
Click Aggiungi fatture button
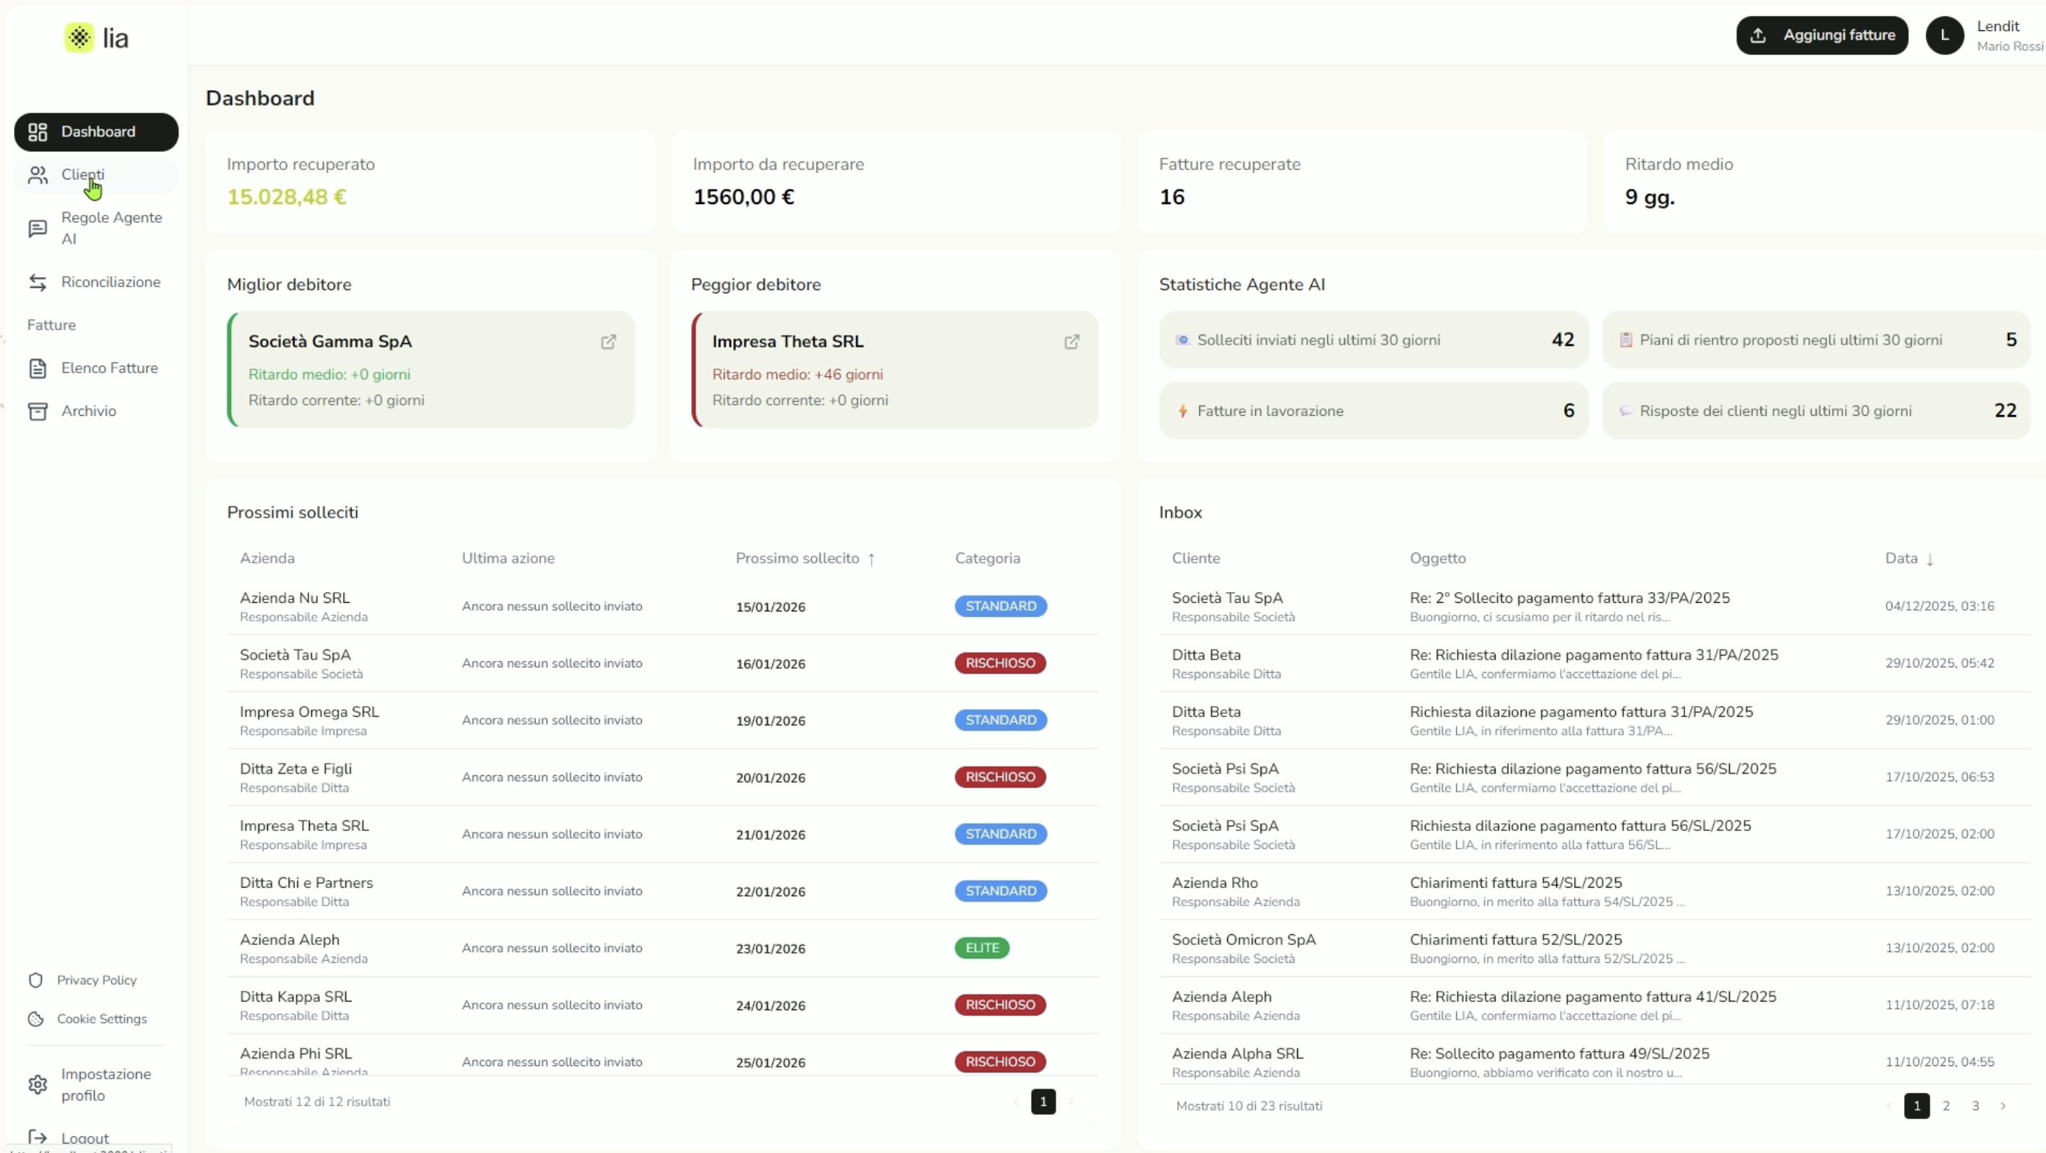click(x=1821, y=36)
